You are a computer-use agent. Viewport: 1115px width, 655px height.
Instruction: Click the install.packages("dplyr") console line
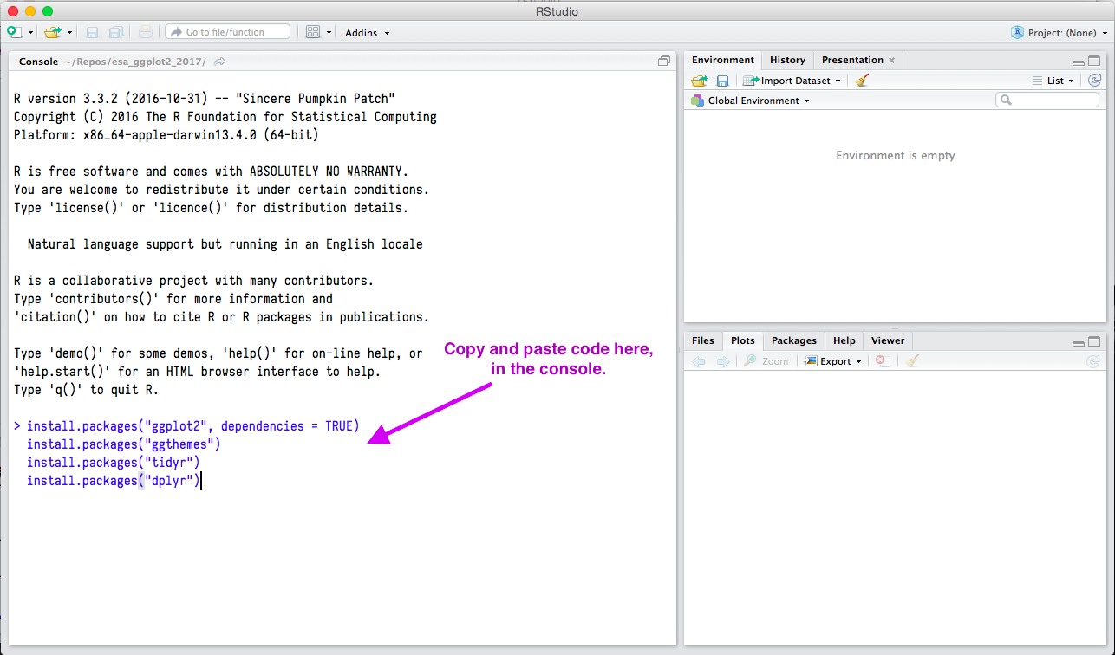(x=114, y=481)
